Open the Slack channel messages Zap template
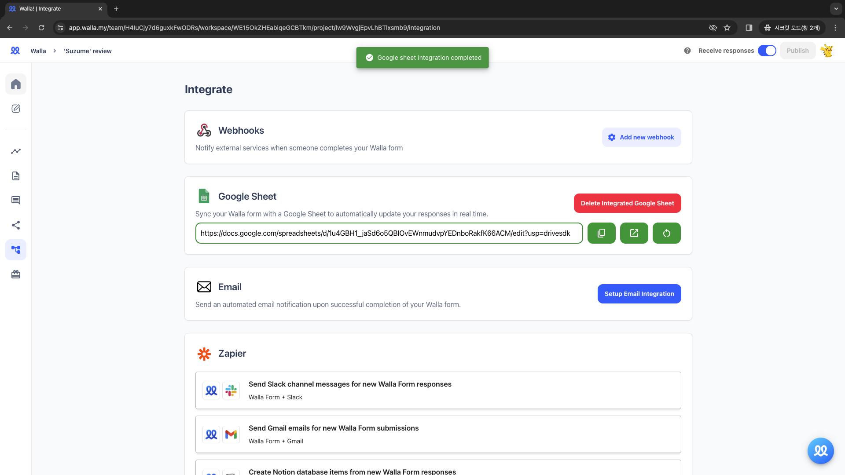Screen dimensions: 845x475 tap(438, 391)
